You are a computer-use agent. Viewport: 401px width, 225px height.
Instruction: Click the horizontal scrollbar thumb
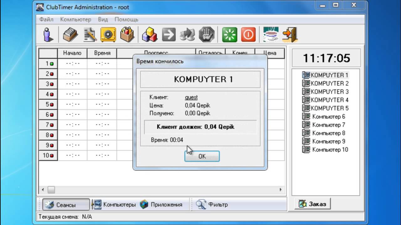click(x=51, y=190)
